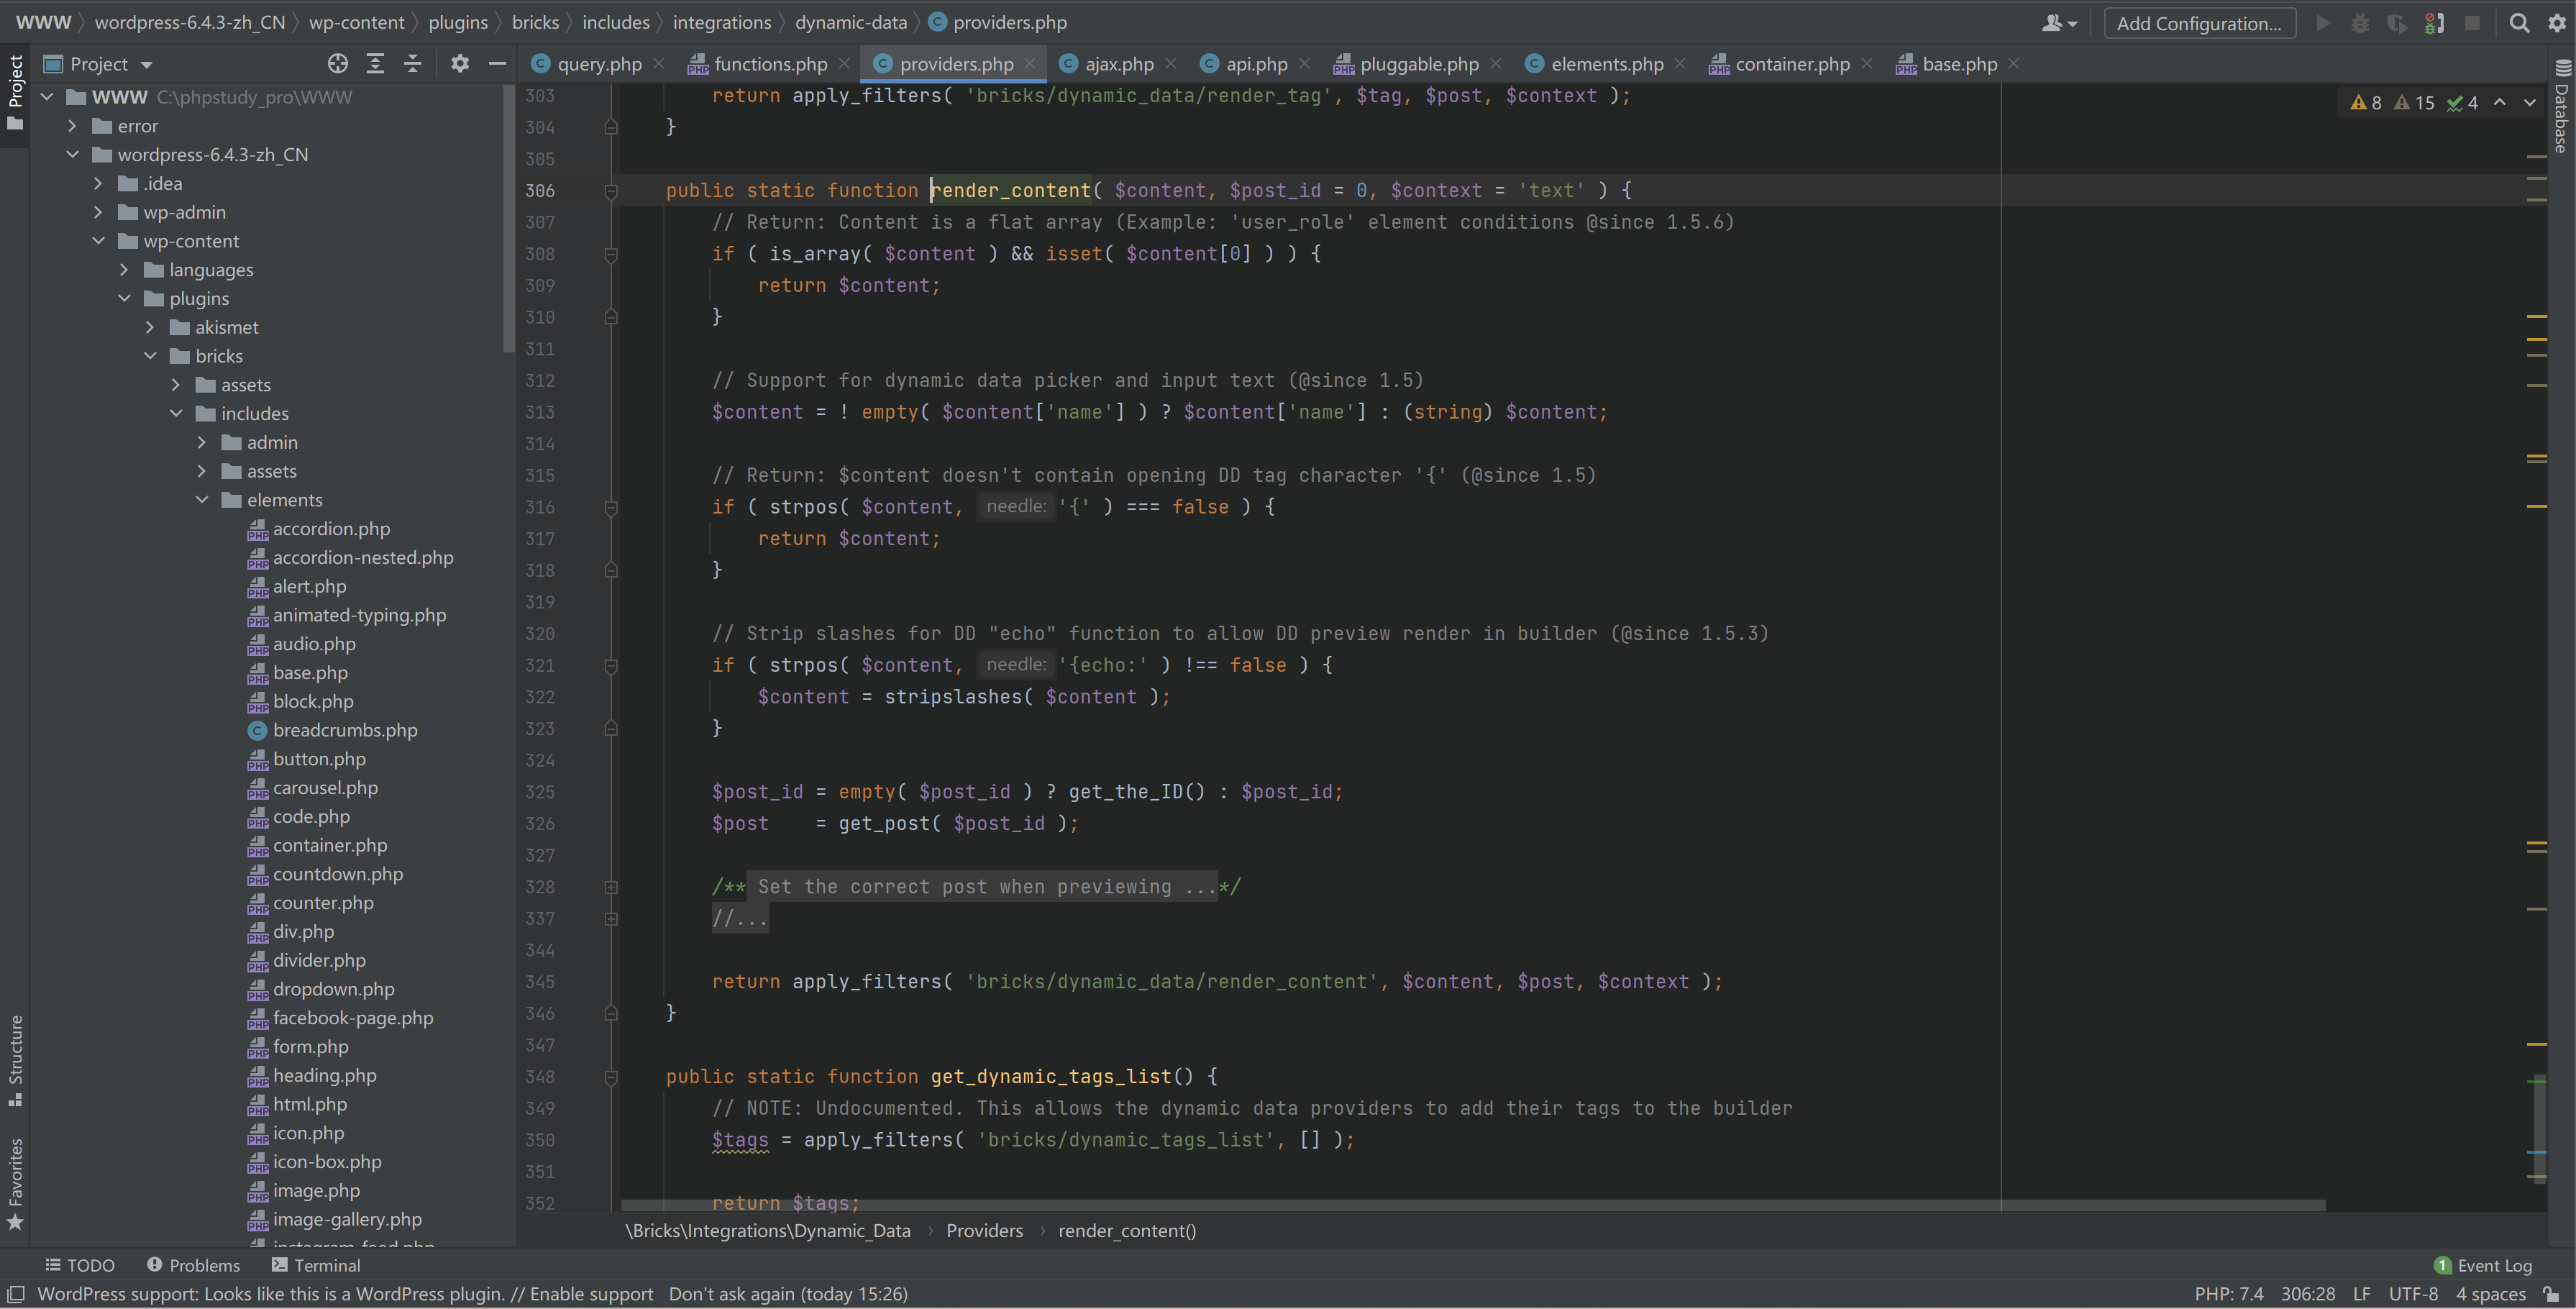
Task: Click the Collapse All icon in Project panel
Action: (412, 64)
